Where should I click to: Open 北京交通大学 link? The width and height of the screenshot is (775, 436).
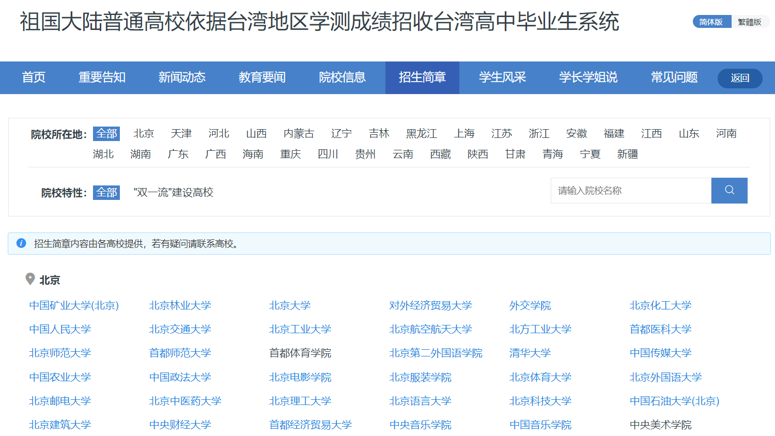point(180,330)
